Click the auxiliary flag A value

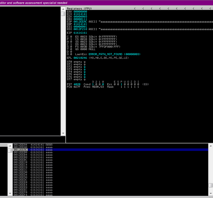click(71, 42)
